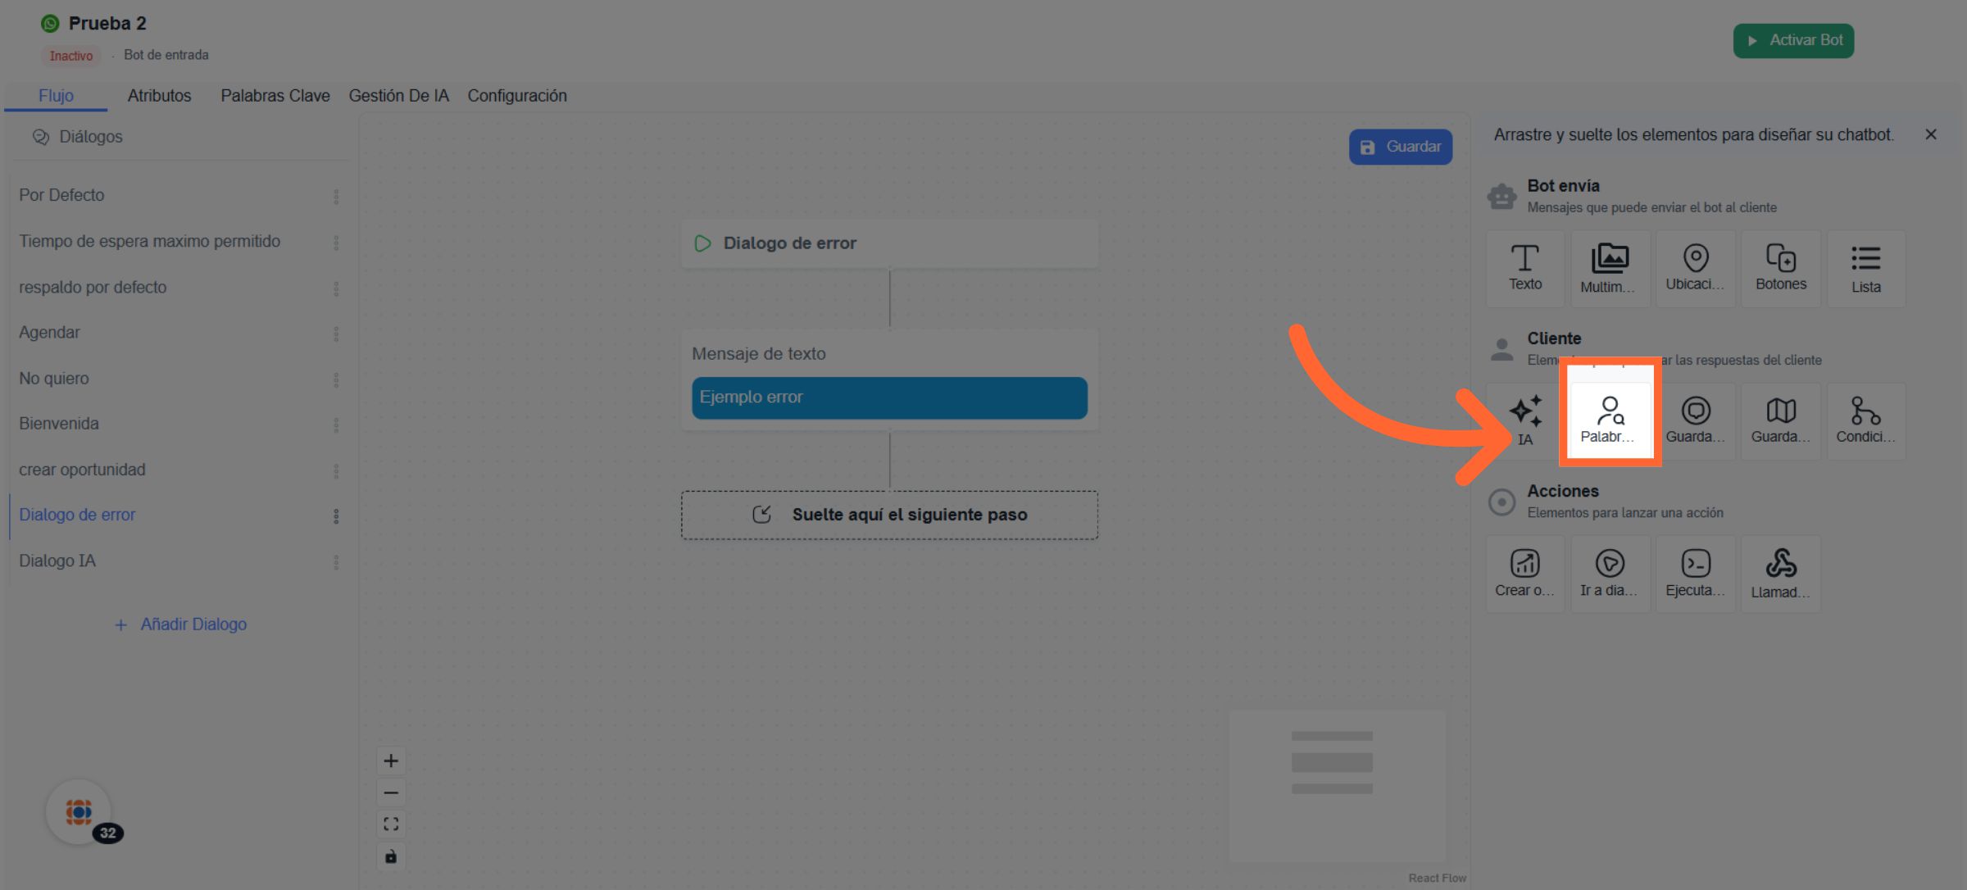The height and width of the screenshot is (890, 1967).
Task: Open the Palabras Clave tab
Action: click(x=275, y=96)
